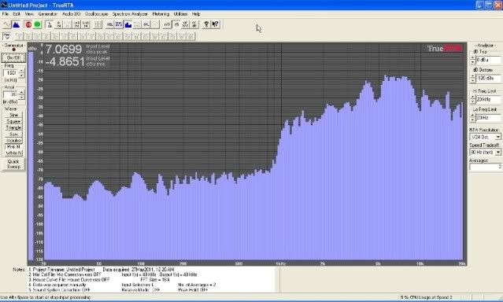Click the bar graph display mode icon
This screenshot has width=503, height=302.
[128, 24]
